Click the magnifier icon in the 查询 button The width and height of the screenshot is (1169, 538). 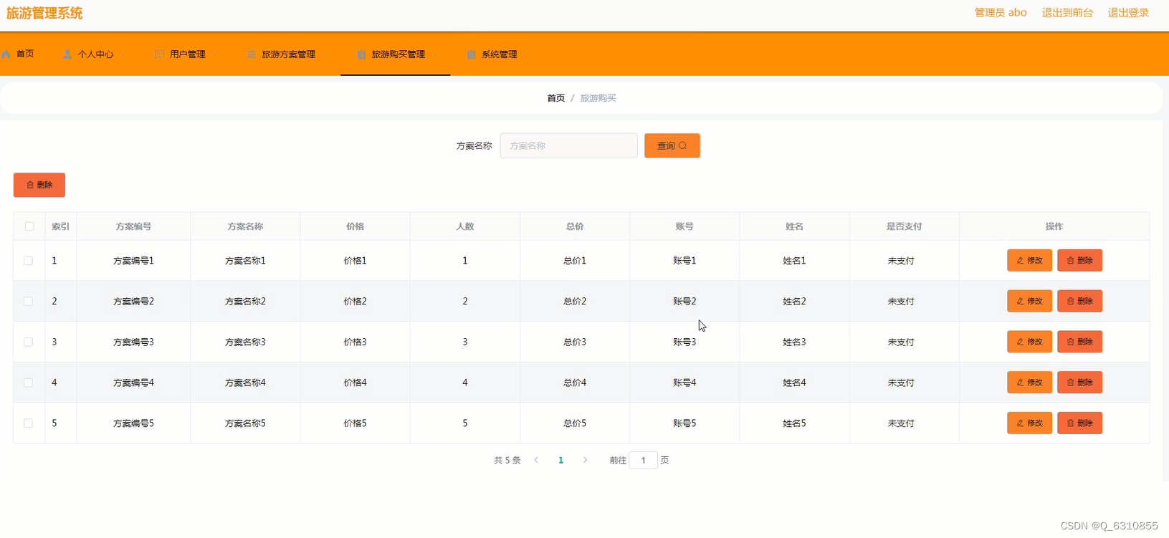tap(682, 145)
